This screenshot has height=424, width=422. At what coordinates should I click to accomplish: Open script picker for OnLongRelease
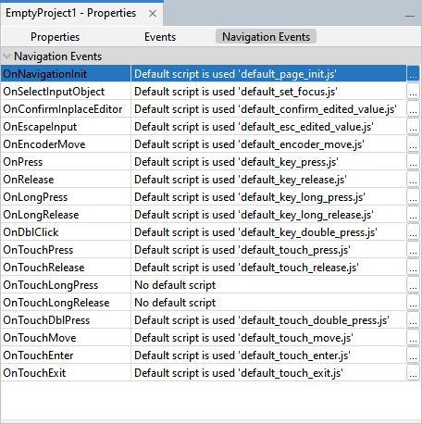coord(413,215)
